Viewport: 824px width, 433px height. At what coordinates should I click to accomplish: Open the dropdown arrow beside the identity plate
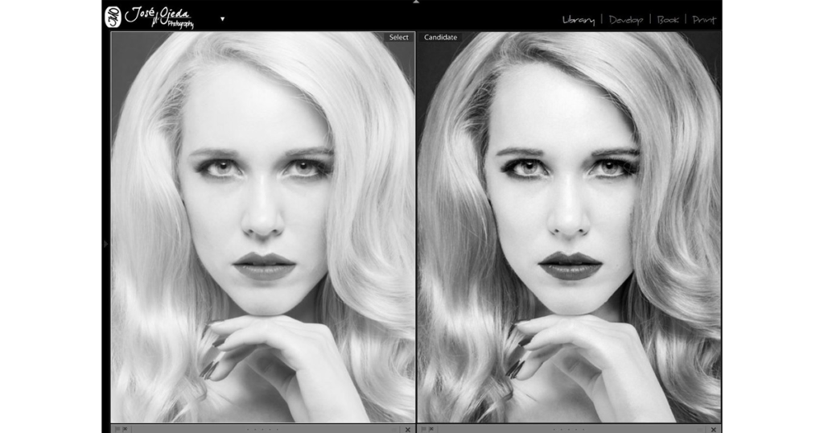pos(222,19)
